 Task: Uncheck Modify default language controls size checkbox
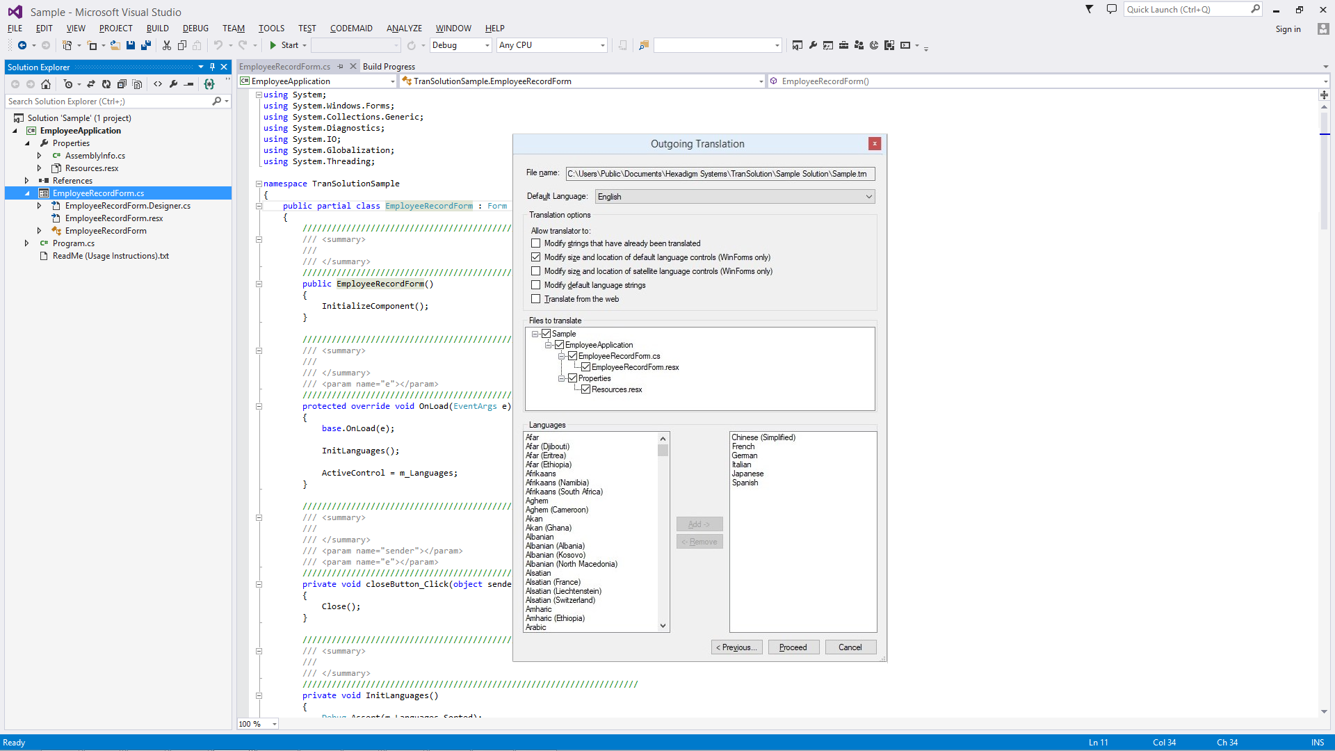[535, 257]
